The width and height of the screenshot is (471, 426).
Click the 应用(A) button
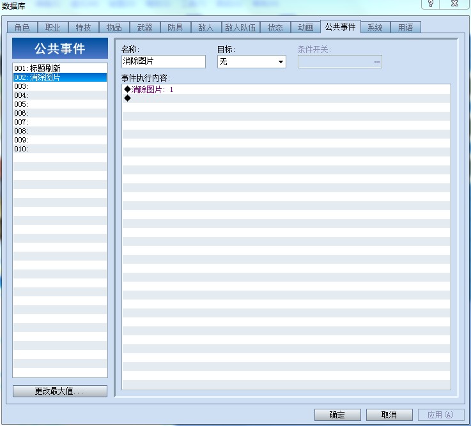(441, 415)
